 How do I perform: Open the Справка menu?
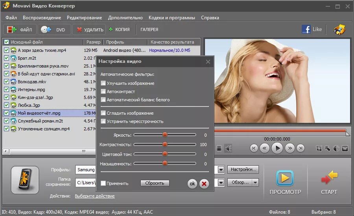pyautogui.click(x=210, y=18)
